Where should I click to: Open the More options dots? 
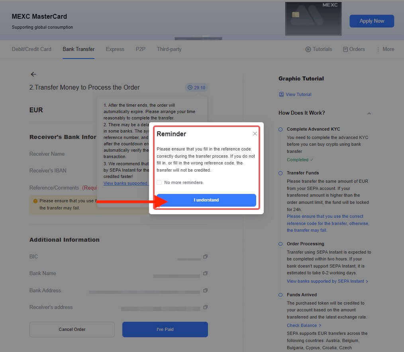pos(378,49)
